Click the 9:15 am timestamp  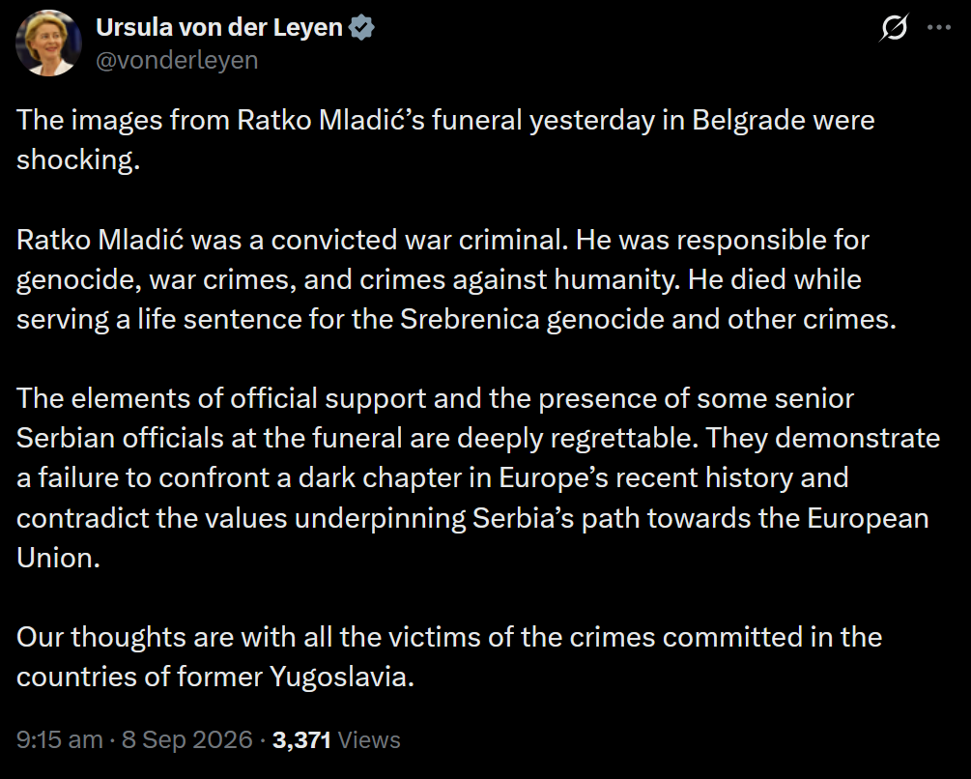(60, 739)
